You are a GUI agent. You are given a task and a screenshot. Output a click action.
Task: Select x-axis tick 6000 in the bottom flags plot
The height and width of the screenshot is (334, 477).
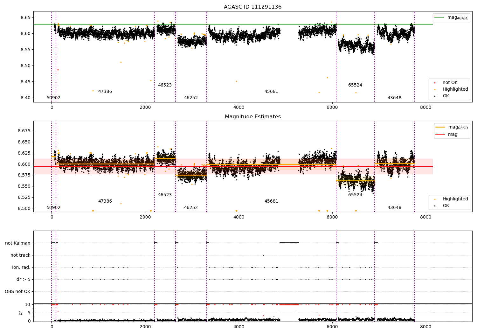tap(332, 327)
